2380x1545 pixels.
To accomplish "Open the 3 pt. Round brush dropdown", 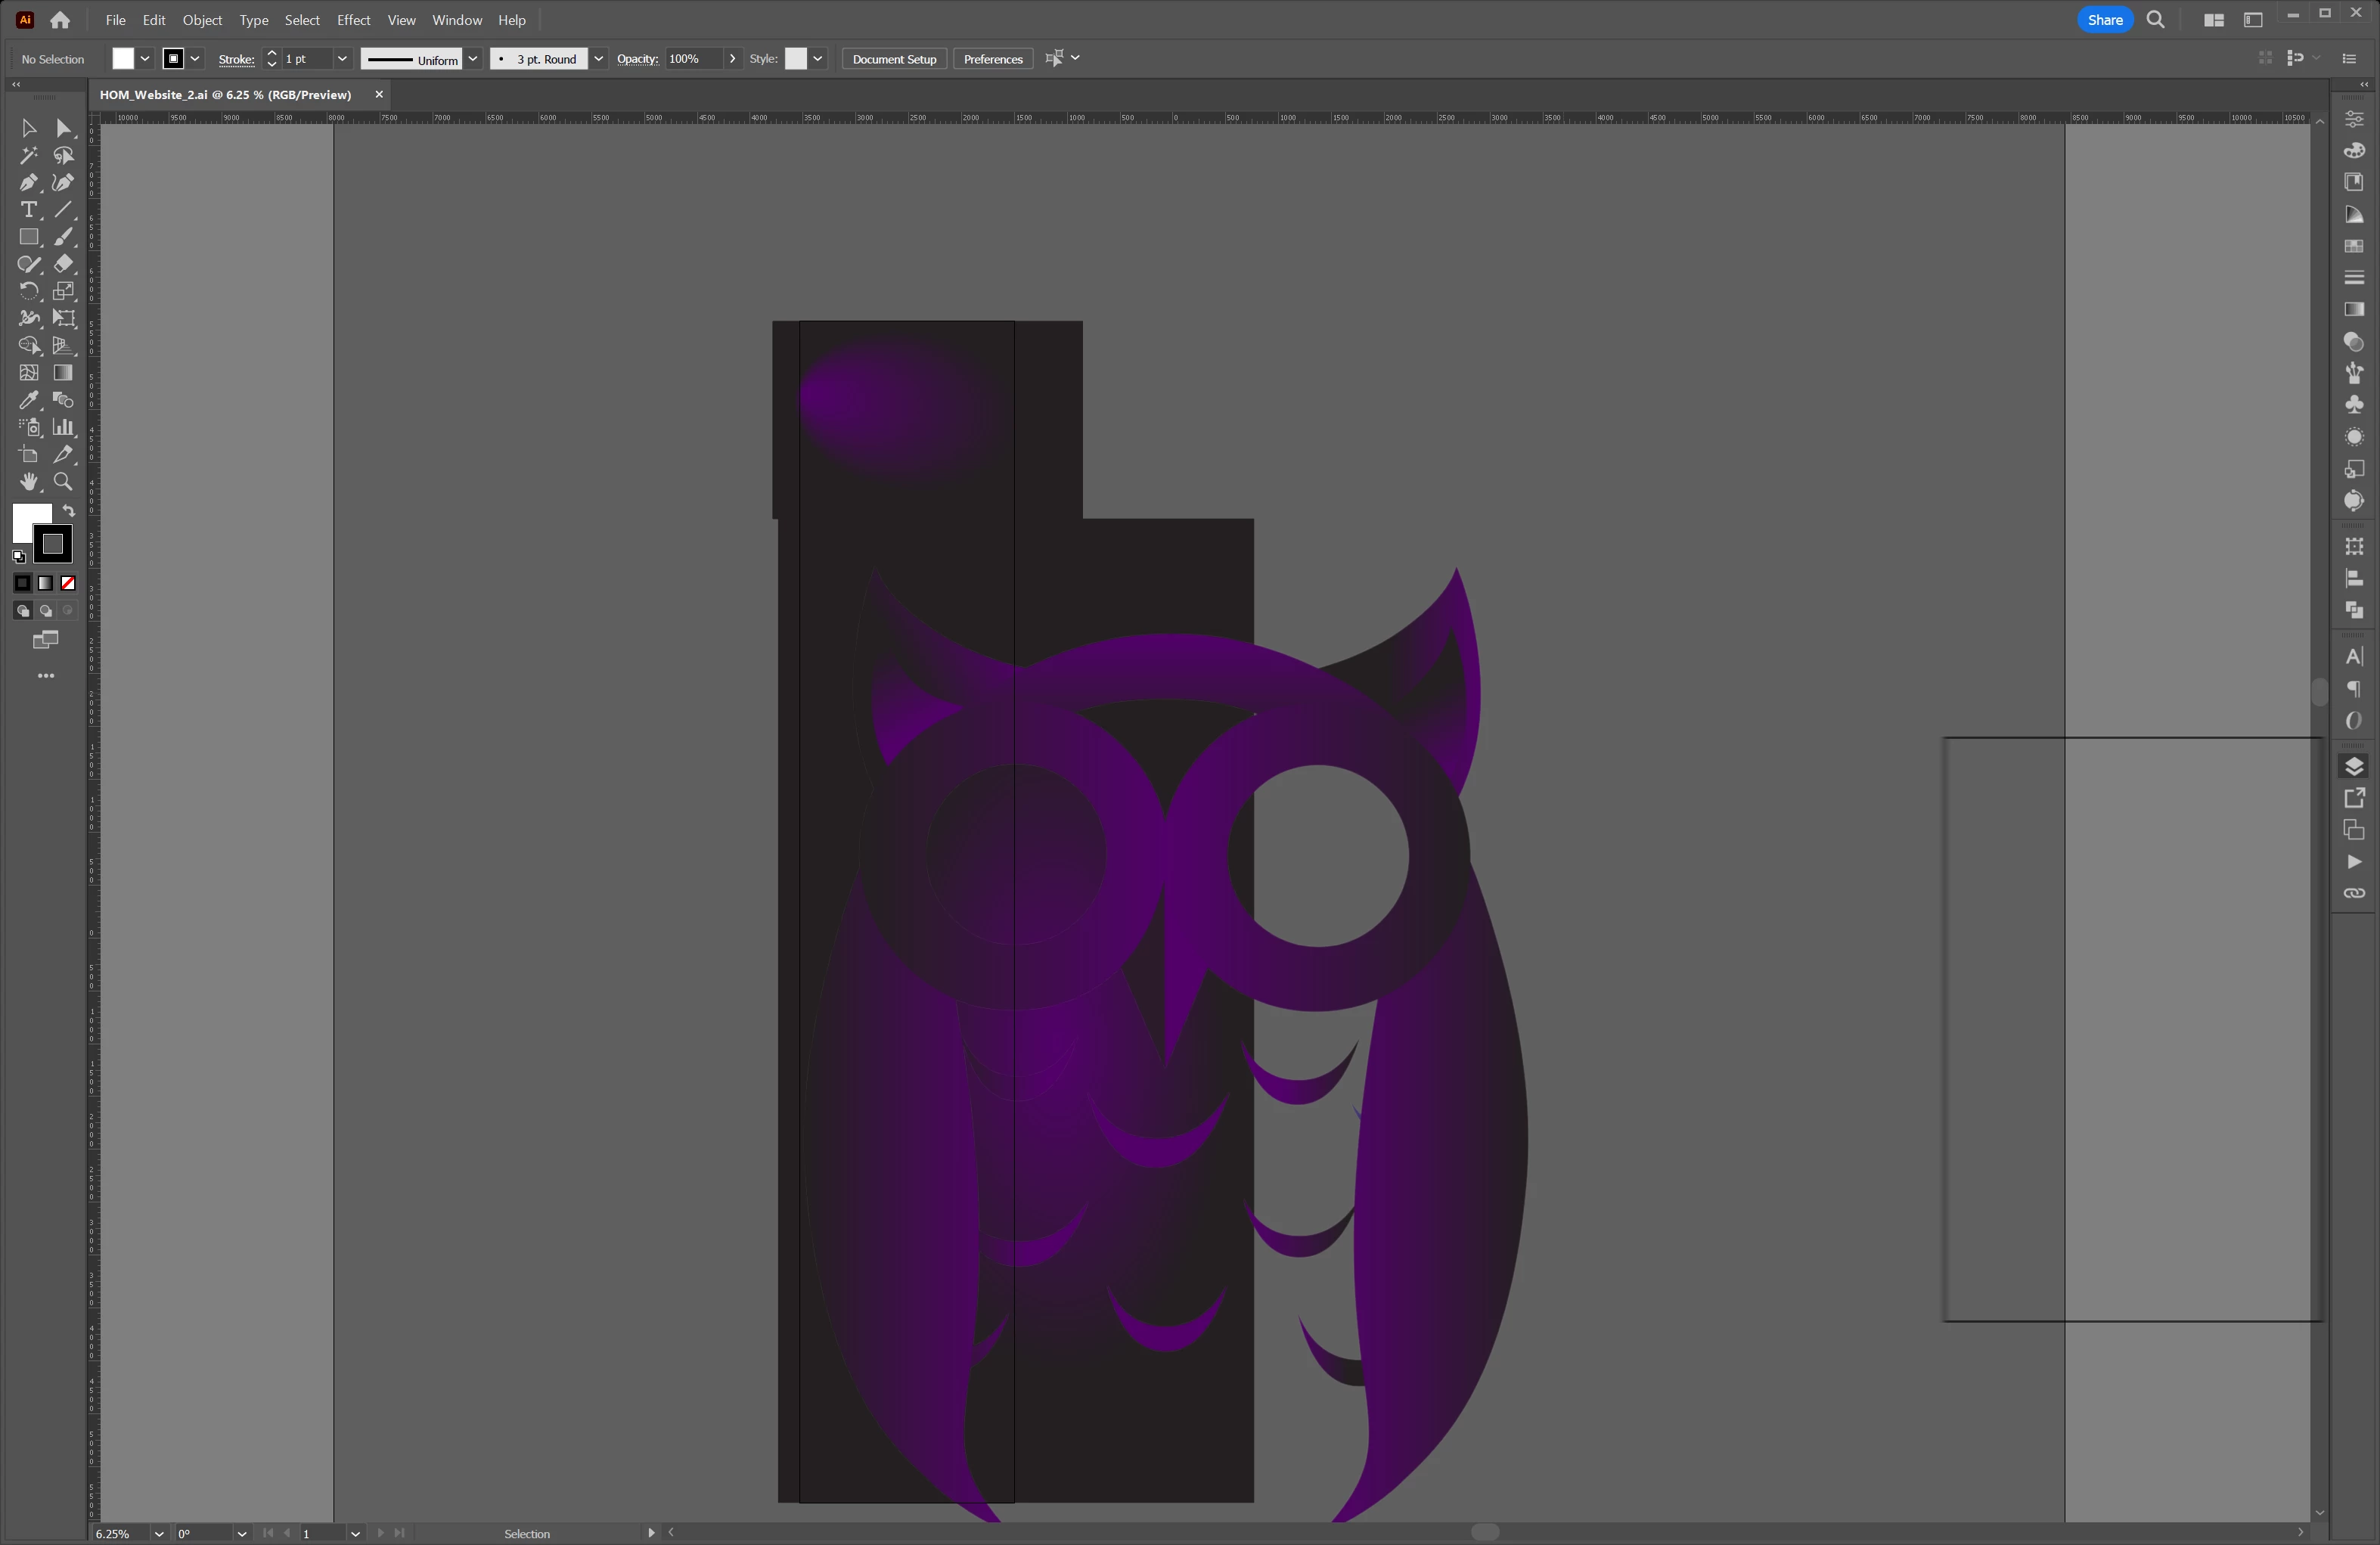I will click(598, 59).
